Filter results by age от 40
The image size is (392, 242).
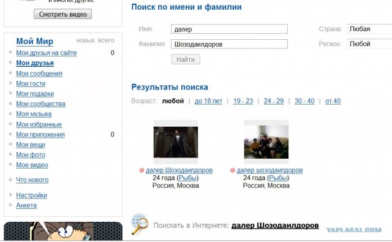tap(333, 101)
